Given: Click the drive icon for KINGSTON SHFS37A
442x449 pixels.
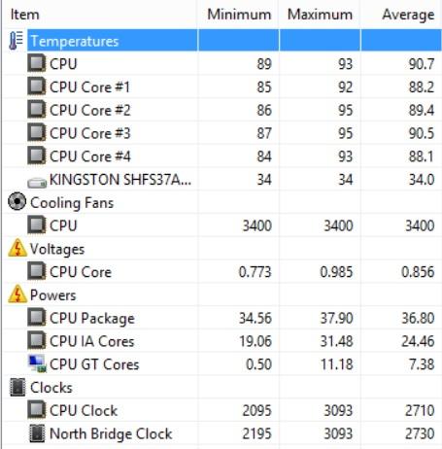Looking at the screenshot, I should click(37, 183).
